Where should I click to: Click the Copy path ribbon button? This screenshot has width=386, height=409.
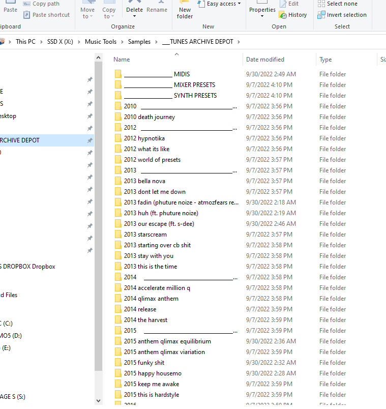pyautogui.click(x=41, y=4)
